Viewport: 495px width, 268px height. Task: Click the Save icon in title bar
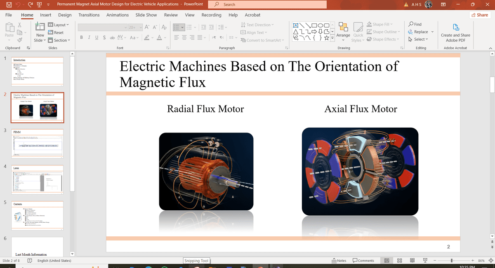[9, 4]
